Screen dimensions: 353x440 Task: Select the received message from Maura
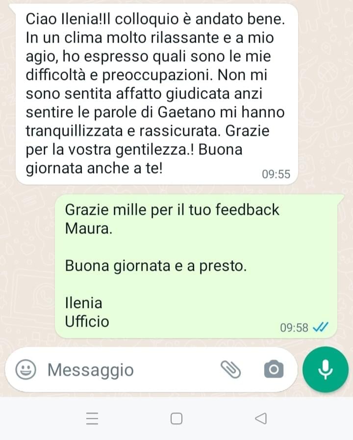(157, 94)
